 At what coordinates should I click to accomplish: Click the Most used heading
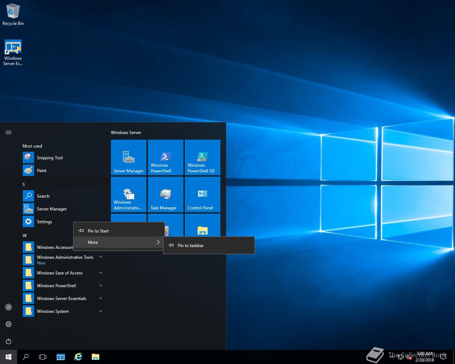tap(32, 146)
